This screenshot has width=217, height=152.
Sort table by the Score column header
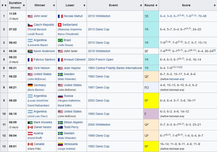pyautogui.click(x=186, y=5)
